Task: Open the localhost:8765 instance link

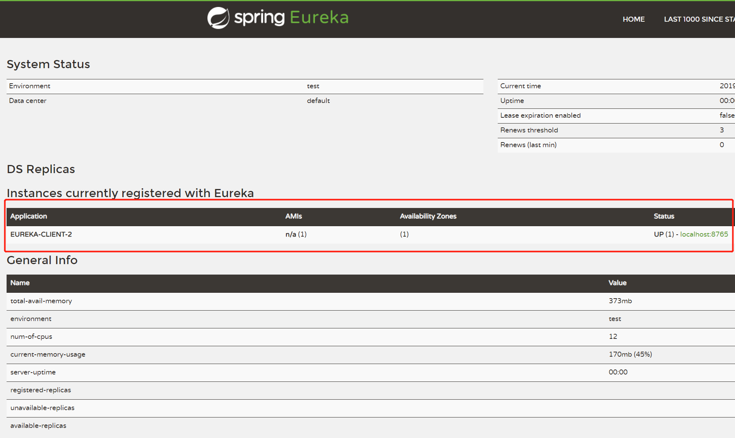Action: coord(704,234)
